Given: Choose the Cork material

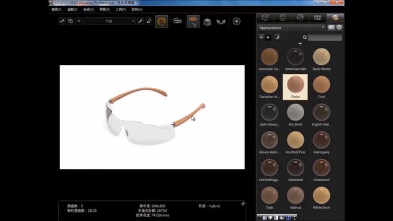Looking at the screenshot, I should click(x=321, y=87).
